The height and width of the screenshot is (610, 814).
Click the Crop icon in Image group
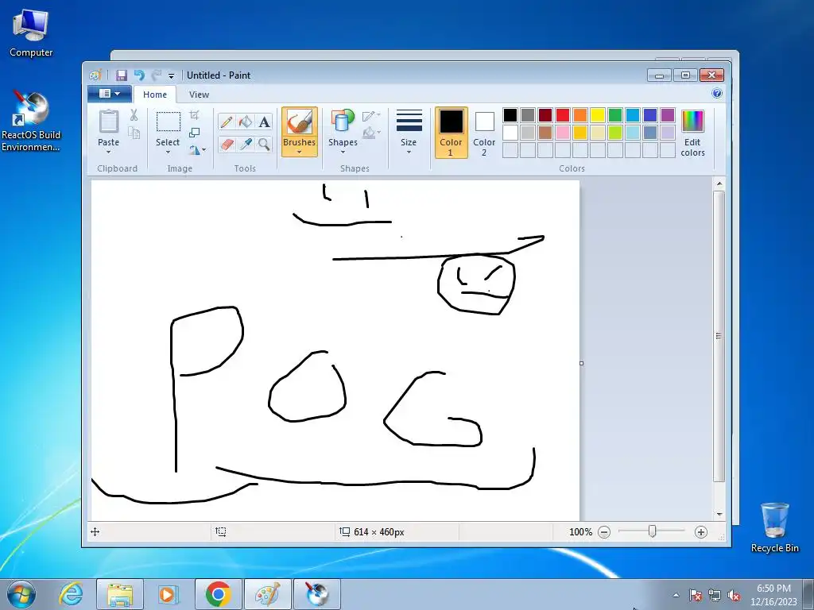click(x=194, y=114)
